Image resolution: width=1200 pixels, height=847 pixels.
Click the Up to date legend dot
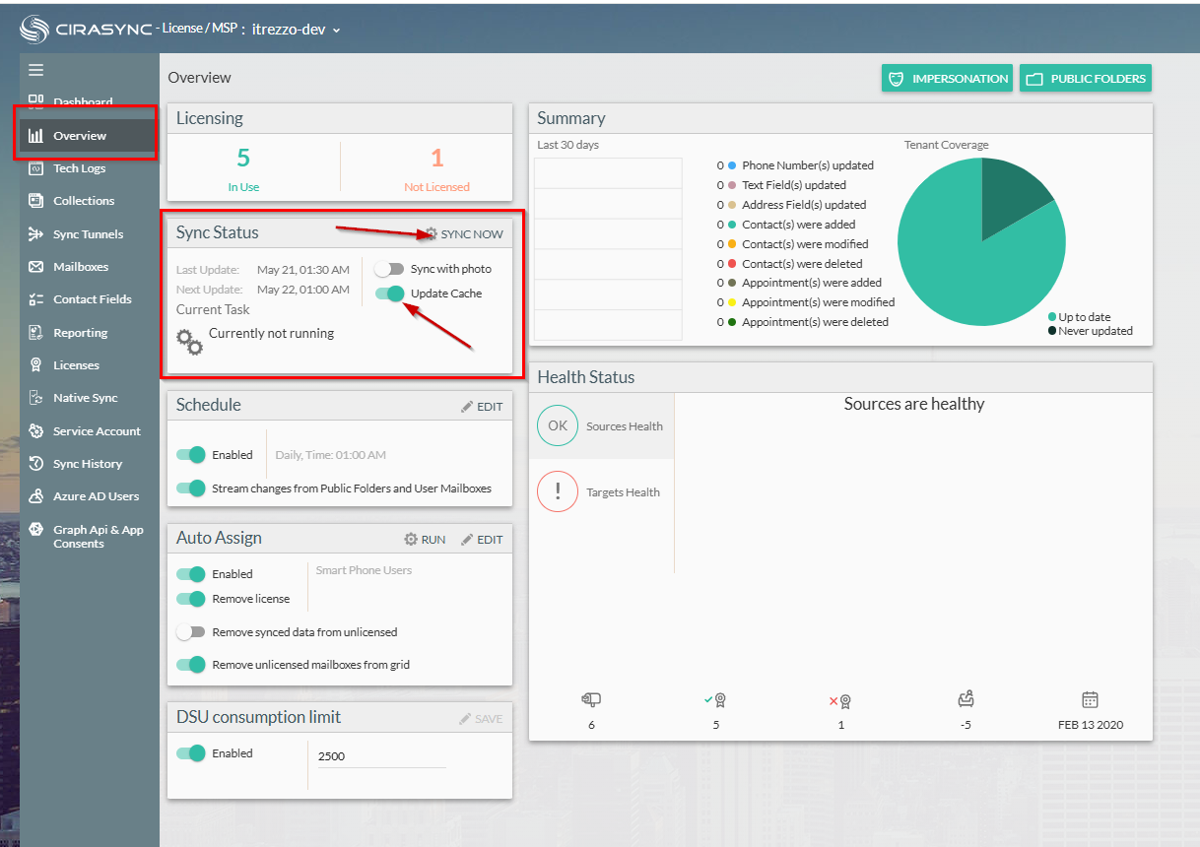(1052, 317)
